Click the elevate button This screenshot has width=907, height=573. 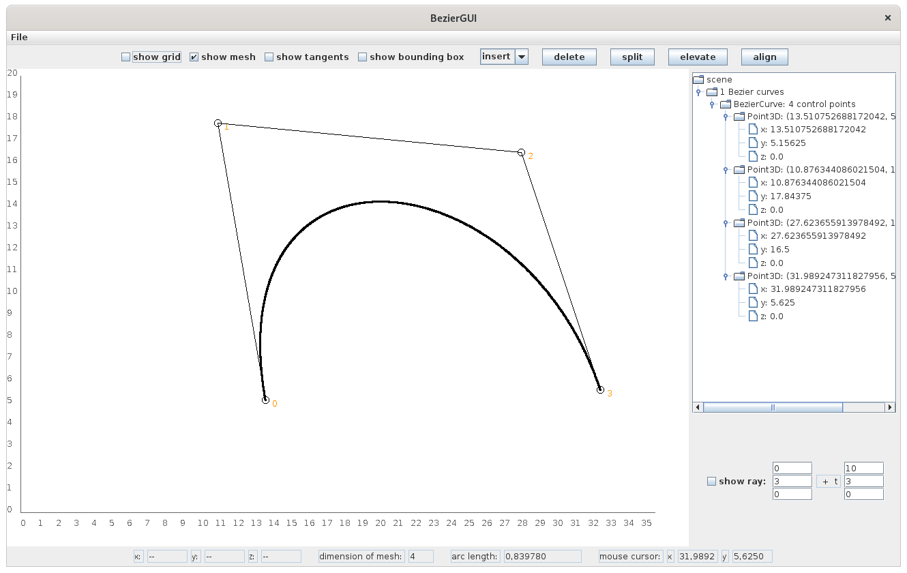click(698, 57)
